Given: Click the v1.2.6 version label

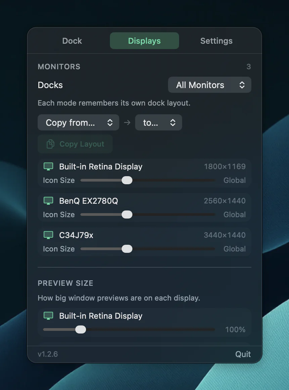Looking at the screenshot, I should pyautogui.click(x=48, y=354).
